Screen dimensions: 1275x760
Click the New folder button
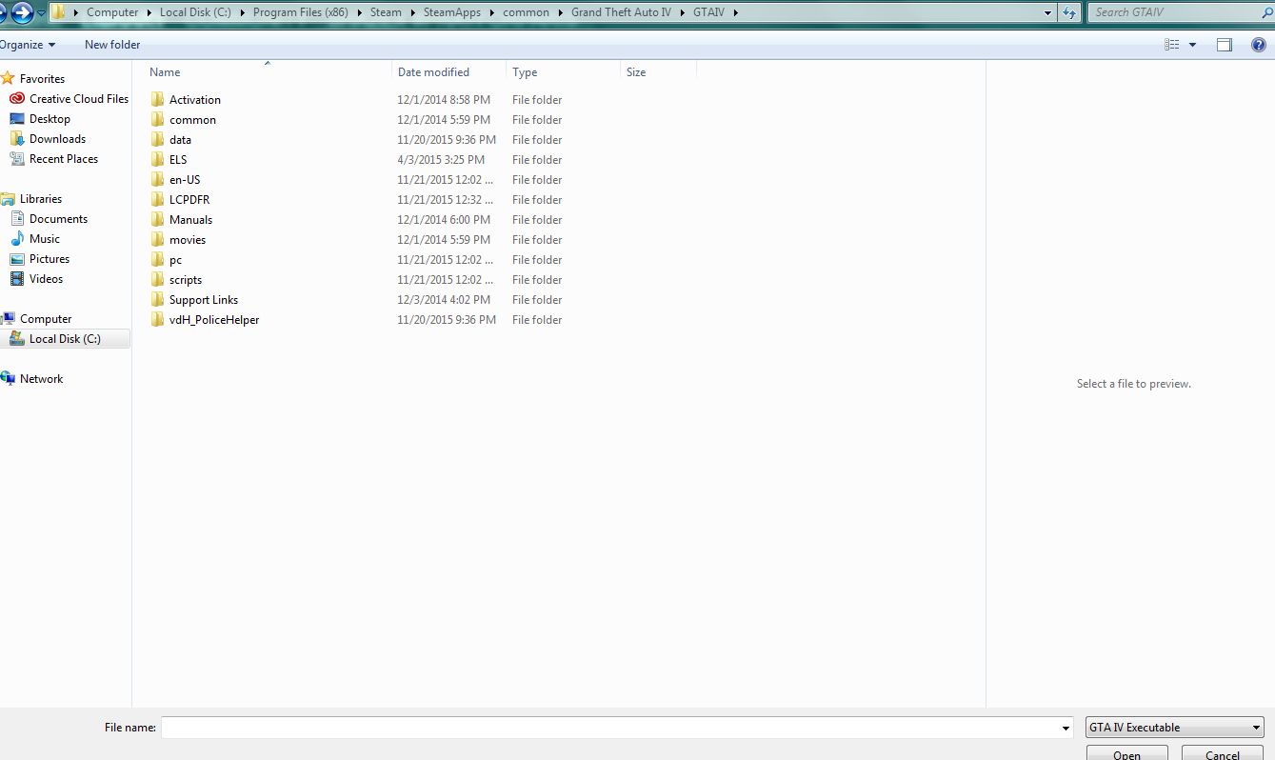pos(112,45)
